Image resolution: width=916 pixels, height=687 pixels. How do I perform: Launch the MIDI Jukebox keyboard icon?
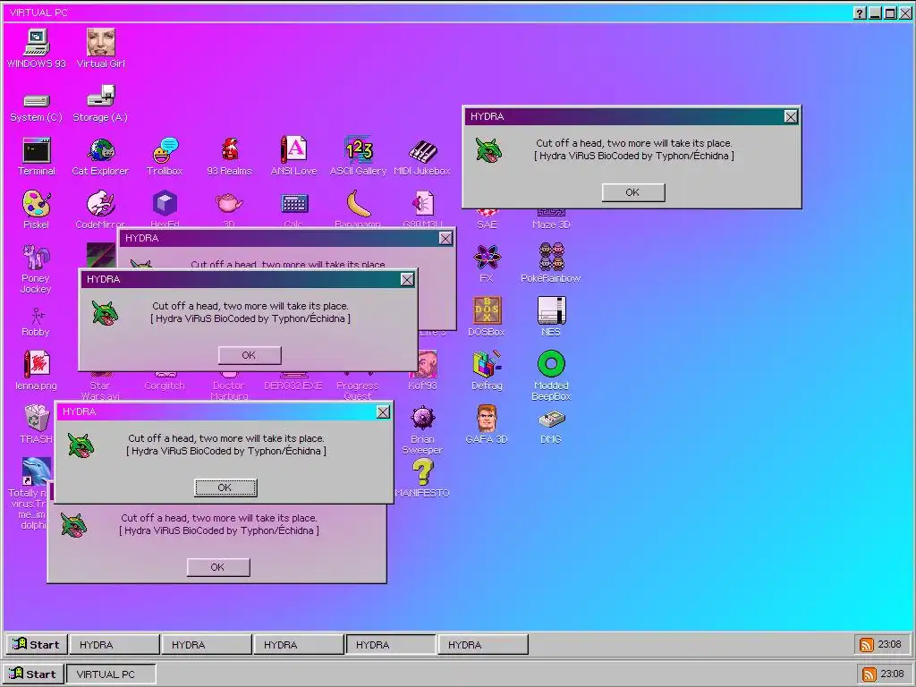point(422,150)
